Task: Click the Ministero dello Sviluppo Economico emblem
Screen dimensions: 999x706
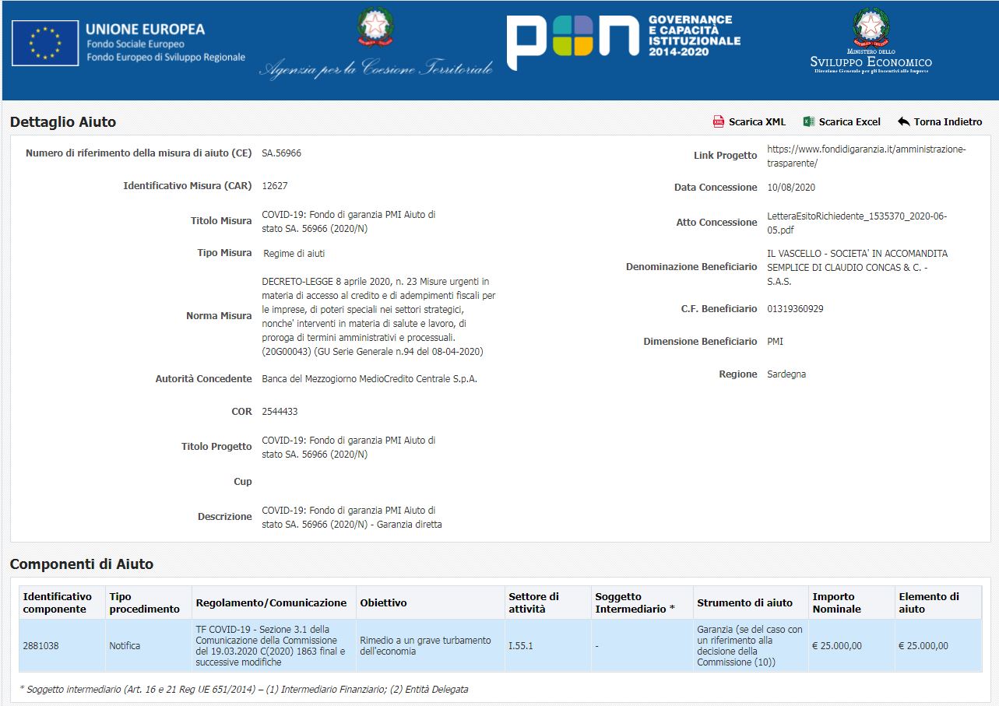Action: pos(871,41)
